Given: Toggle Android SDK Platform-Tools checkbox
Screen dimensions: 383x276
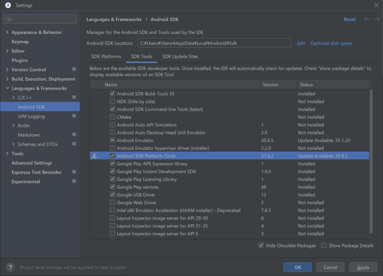Looking at the screenshot, I should 112,156.
